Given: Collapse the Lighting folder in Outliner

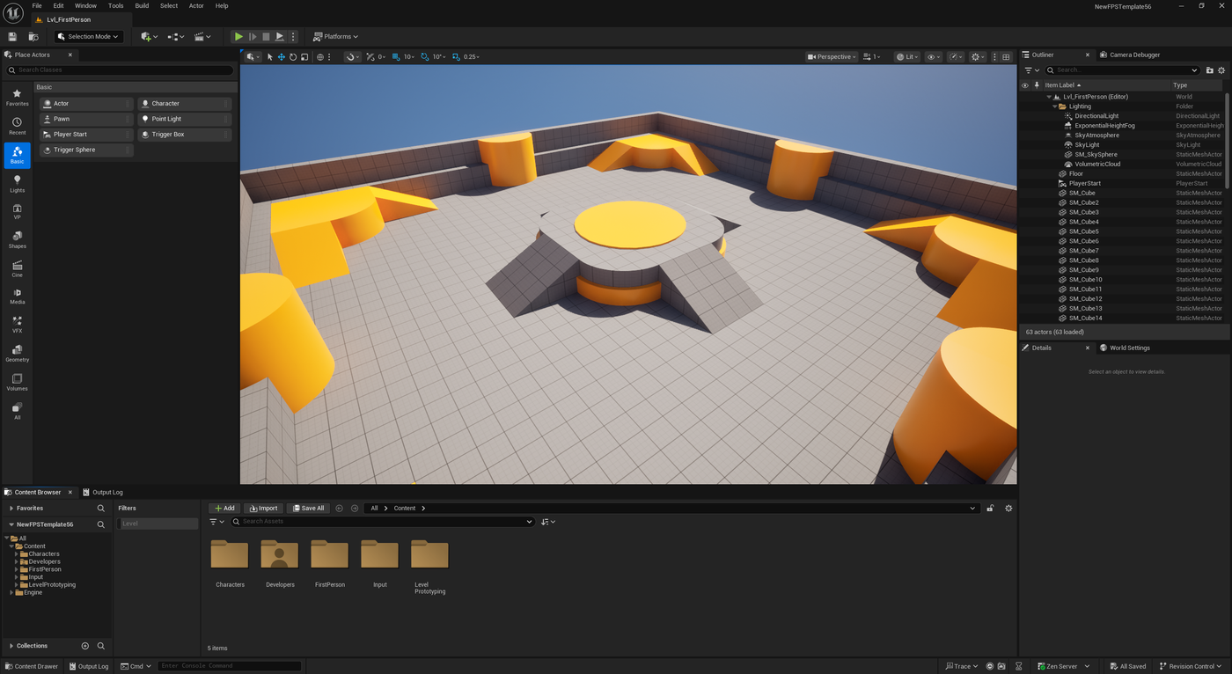Looking at the screenshot, I should coord(1054,106).
